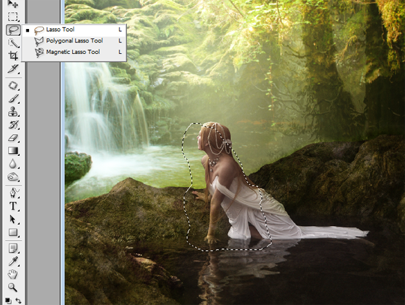Choose Polygonal Lasso Tool from flyout

coord(74,40)
